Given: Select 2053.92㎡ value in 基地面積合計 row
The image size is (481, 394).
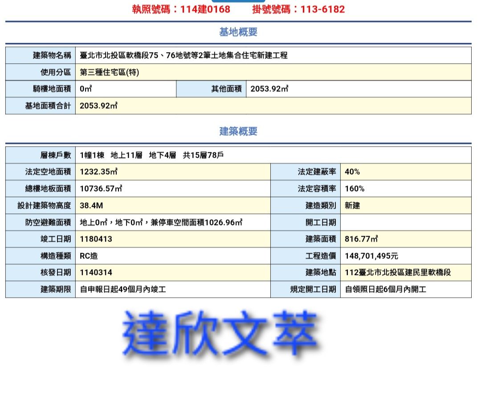Looking at the screenshot, I should [x=98, y=106].
